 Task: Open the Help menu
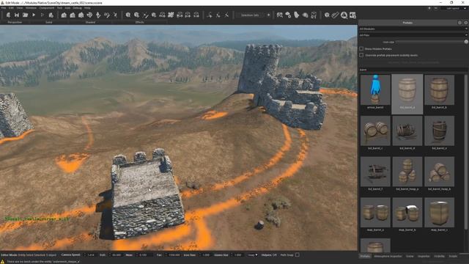pos(87,8)
